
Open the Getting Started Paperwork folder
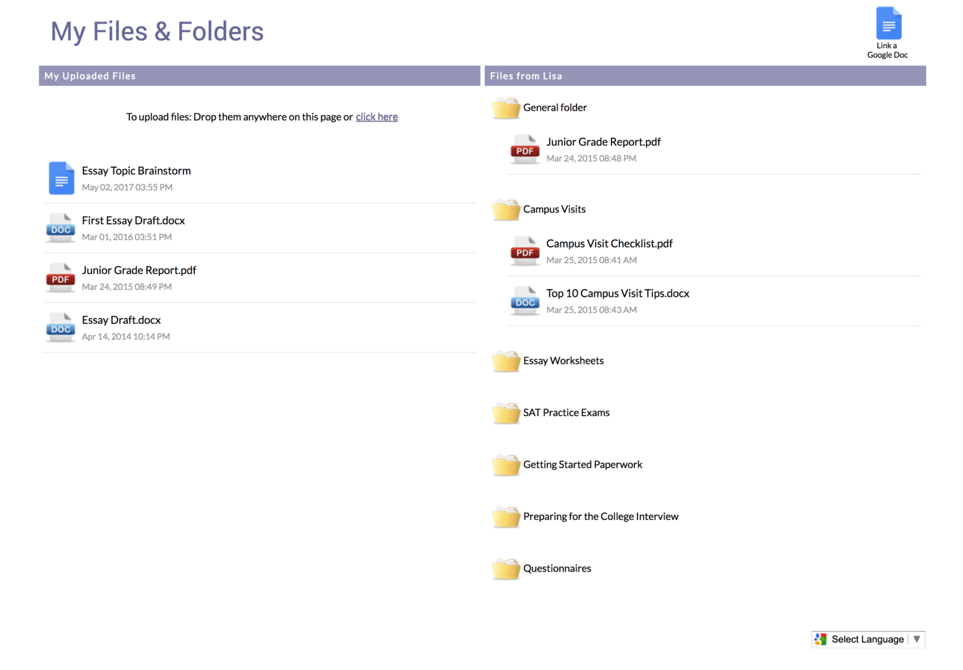(x=506, y=466)
